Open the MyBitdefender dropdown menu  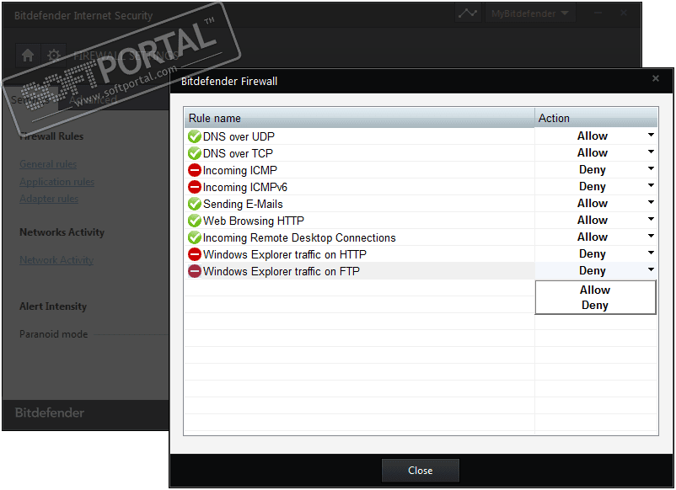pyautogui.click(x=531, y=13)
